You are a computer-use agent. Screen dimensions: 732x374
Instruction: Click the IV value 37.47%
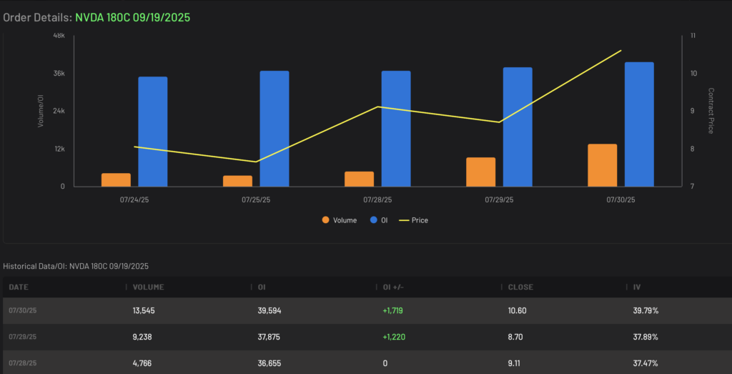[x=646, y=363]
